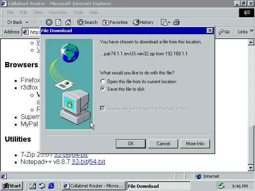Click the r3dfox list item
Screen dimensions: 255x191
(29, 88)
